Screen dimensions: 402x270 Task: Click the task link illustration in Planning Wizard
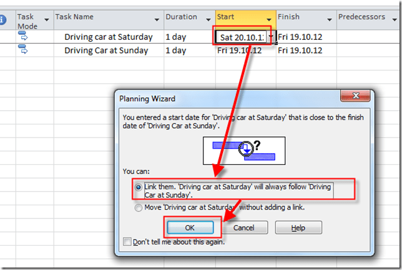[243, 151]
